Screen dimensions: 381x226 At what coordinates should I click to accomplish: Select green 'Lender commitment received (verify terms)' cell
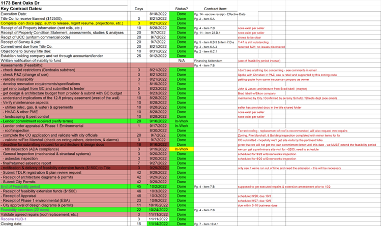click(64, 121)
